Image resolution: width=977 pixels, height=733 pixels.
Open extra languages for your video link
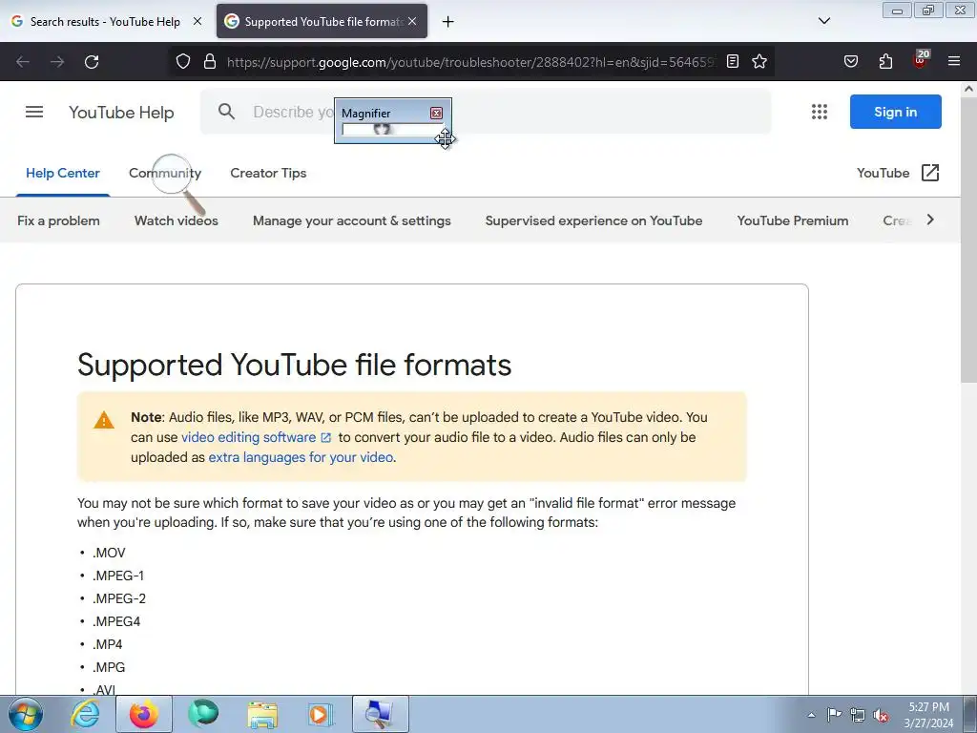tap(301, 457)
